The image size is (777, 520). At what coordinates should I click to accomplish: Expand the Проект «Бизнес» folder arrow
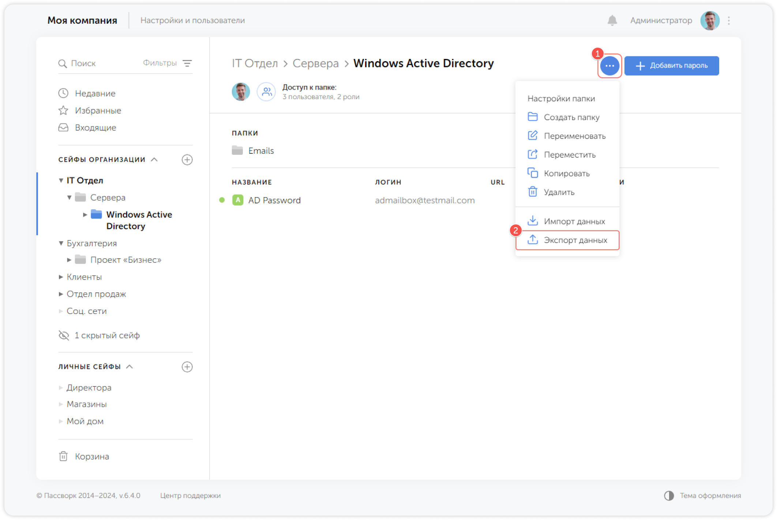[69, 260]
